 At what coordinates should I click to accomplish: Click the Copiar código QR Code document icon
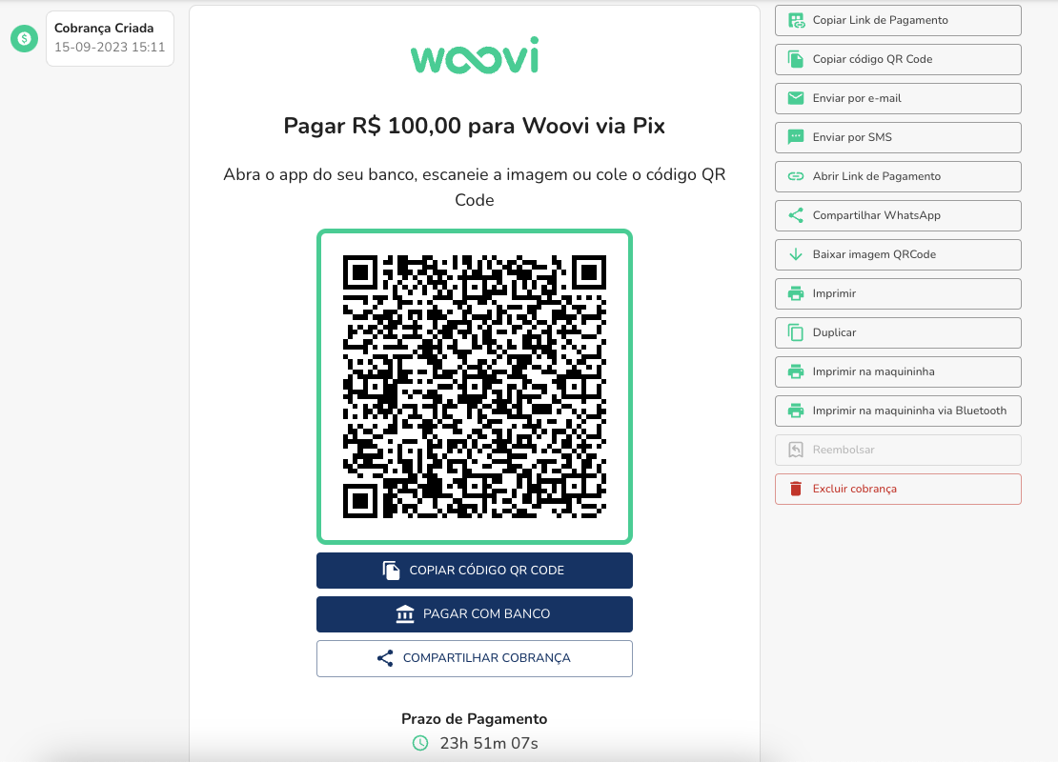(x=796, y=59)
